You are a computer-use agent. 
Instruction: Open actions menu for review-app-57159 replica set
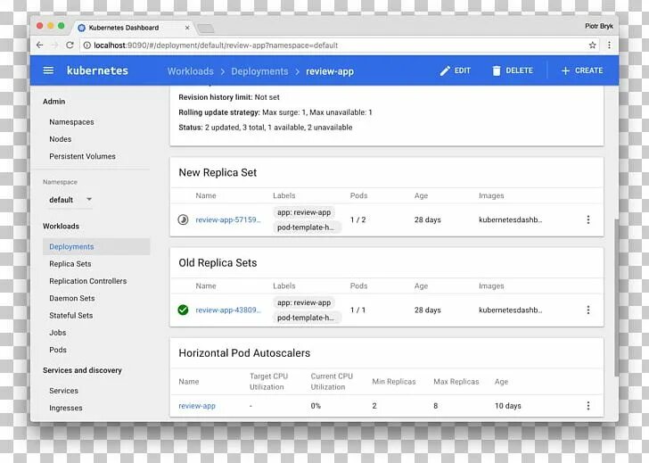pyautogui.click(x=588, y=219)
